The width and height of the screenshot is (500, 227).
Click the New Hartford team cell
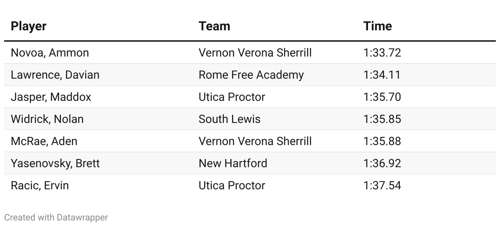pos(233,163)
